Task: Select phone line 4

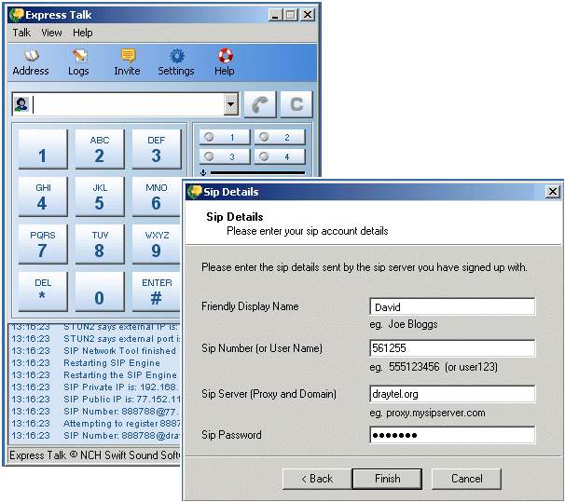Action: [x=280, y=156]
